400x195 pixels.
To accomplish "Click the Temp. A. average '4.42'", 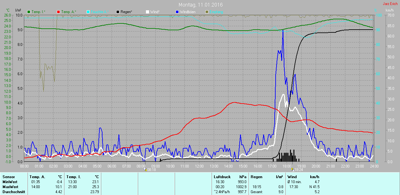I will 58,192.
